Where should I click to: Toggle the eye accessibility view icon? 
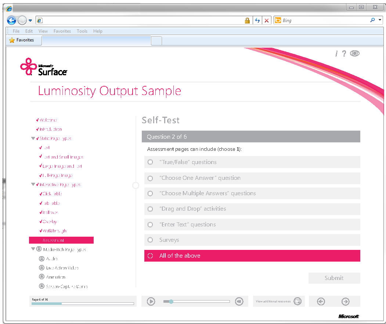[x=355, y=53]
